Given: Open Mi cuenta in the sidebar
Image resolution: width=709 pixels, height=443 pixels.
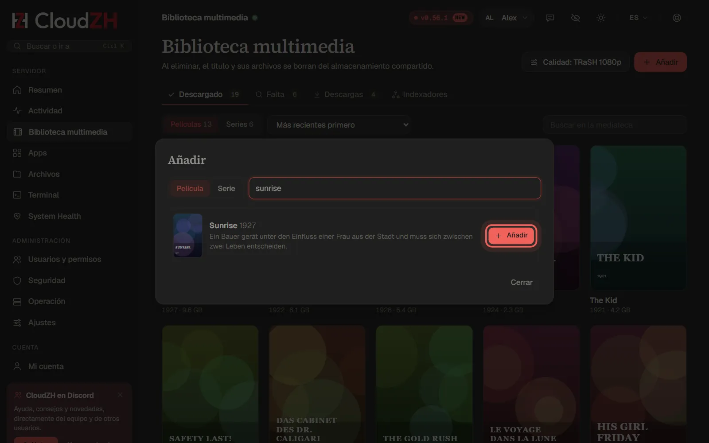Looking at the screenshot, I should click(70, 366).
